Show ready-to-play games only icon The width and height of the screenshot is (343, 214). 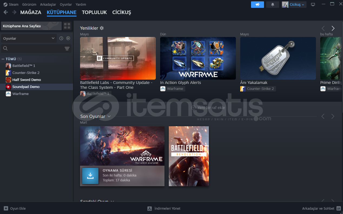(68, 38)
